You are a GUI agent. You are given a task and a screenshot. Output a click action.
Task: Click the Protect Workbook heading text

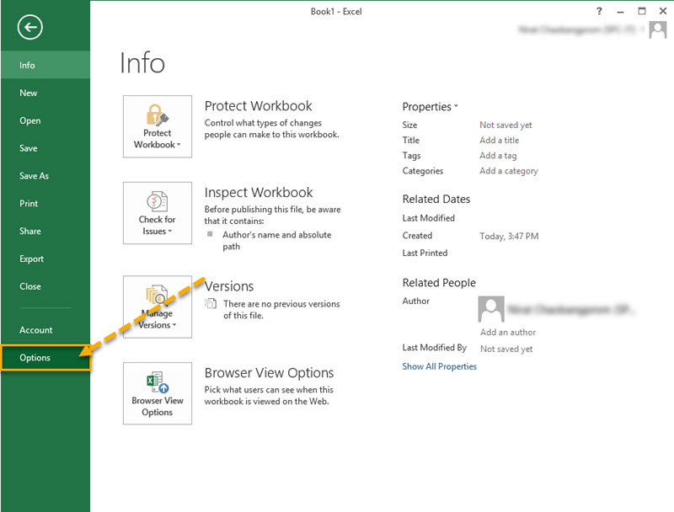(x=258, y=105)
